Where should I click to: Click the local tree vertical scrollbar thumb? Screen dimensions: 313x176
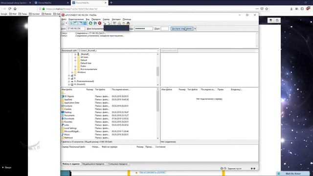click(157, 71)
